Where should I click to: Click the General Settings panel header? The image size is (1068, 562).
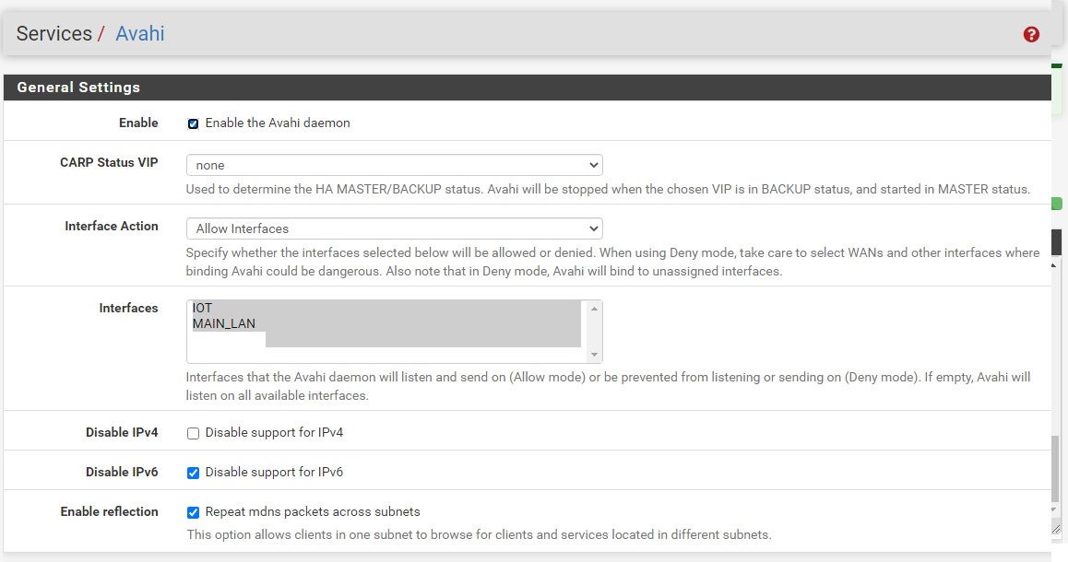pyautogui.click(x=528, y=88)
